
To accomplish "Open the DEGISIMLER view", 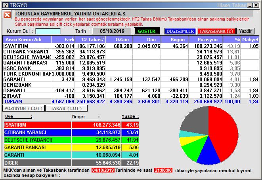I will 180,31.
